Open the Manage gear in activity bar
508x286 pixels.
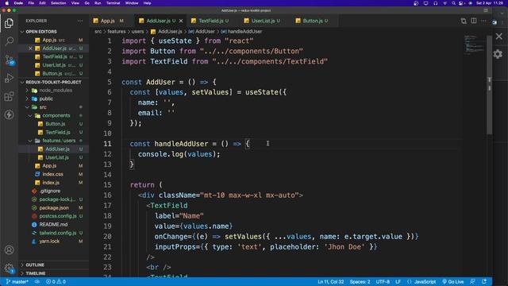click(9, 269)
